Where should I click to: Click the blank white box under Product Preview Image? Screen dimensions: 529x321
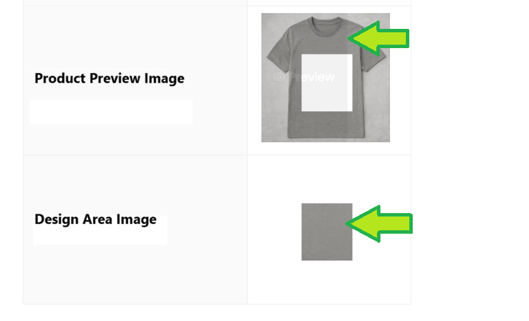click(x=111, y=112)
